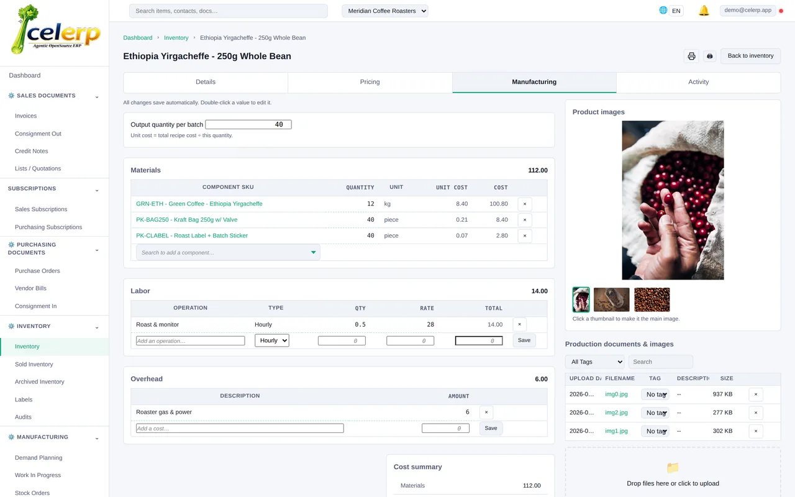
Task: Open Demand Planning in the sidebar
Action: click(x=39, y=458)
